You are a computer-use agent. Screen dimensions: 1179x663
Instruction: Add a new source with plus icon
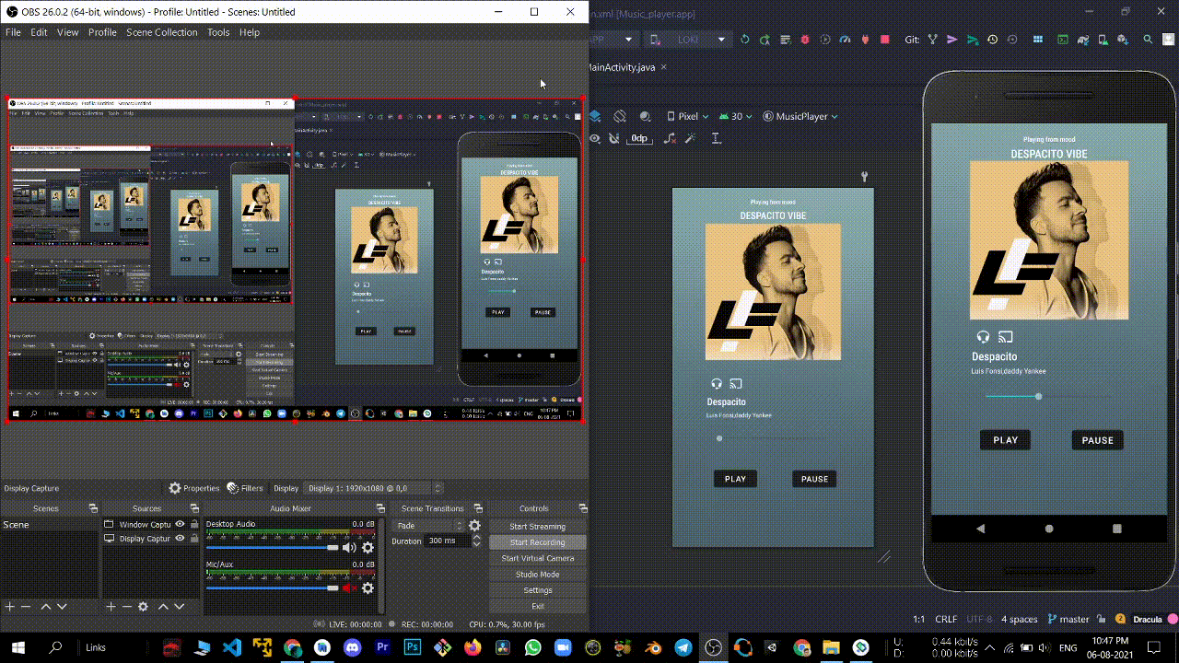tap(111, 607)
